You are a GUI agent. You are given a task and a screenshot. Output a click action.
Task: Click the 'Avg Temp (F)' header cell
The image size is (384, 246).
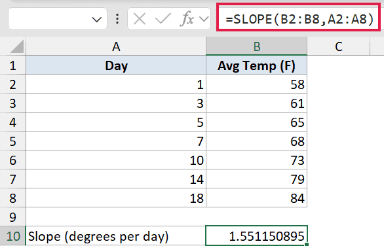coord(256,65)
